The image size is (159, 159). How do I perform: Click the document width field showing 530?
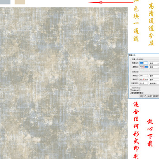[144, 76]
